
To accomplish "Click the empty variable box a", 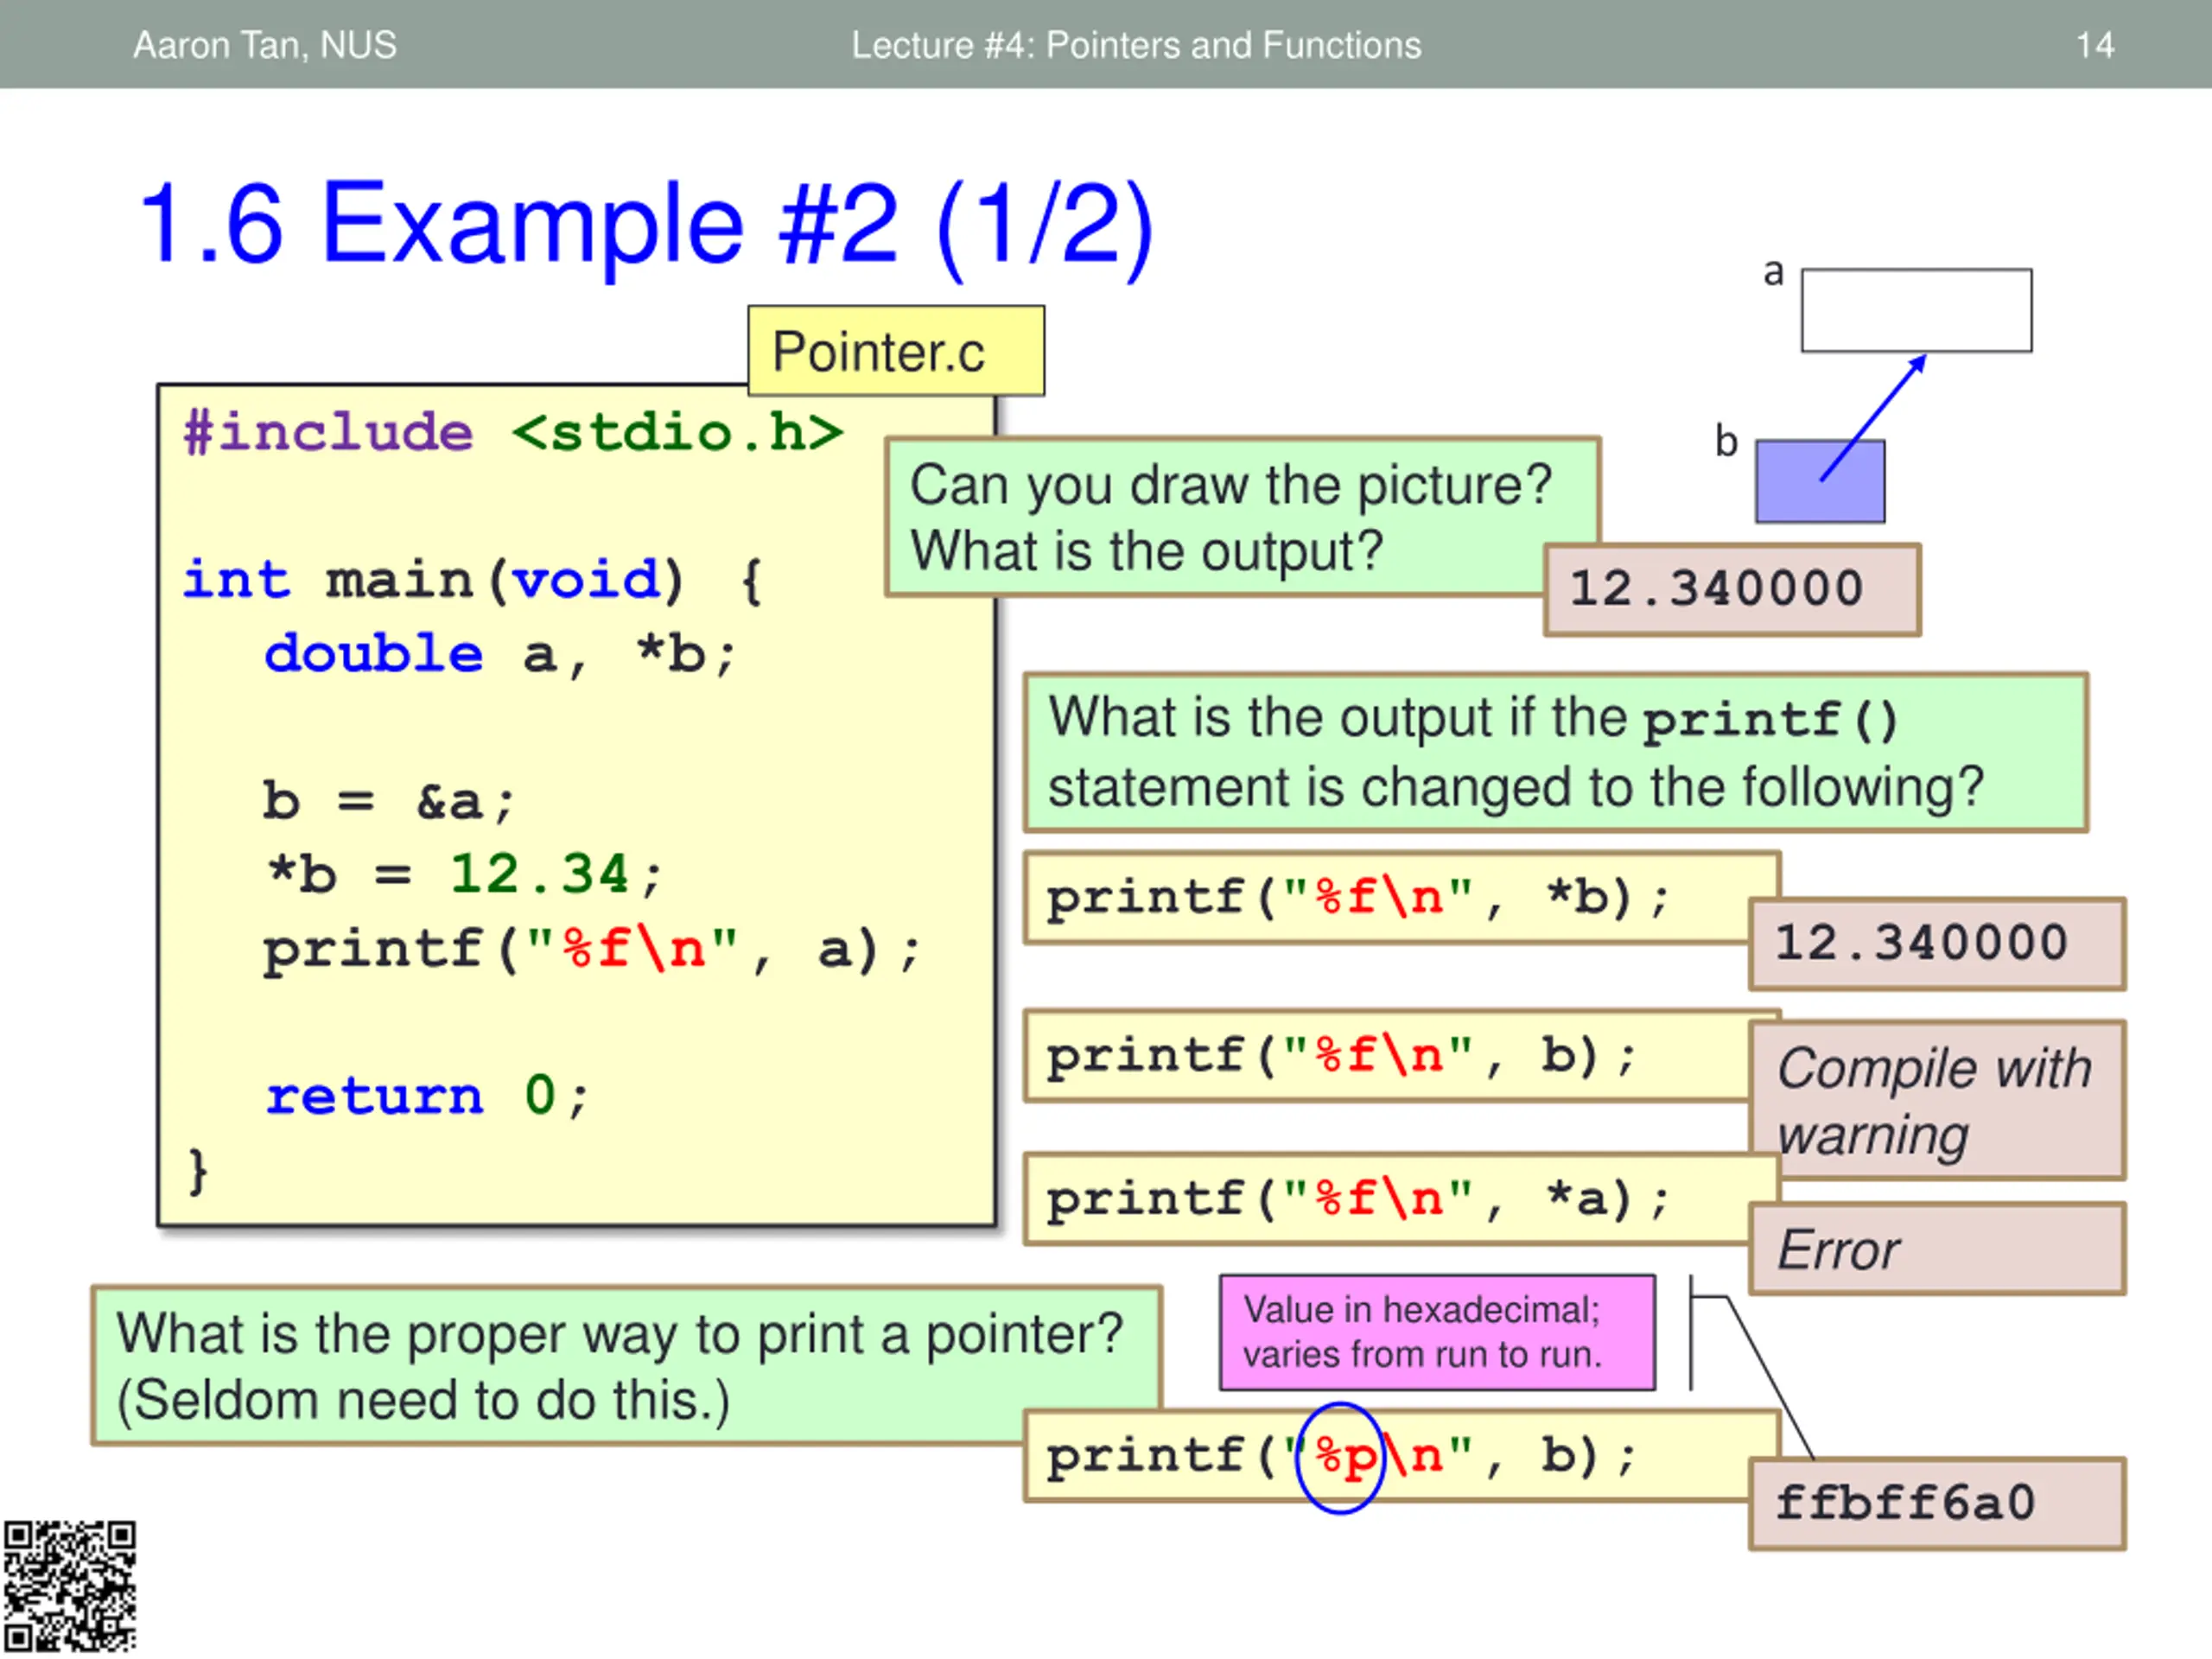I will (x=1915, y=310).
